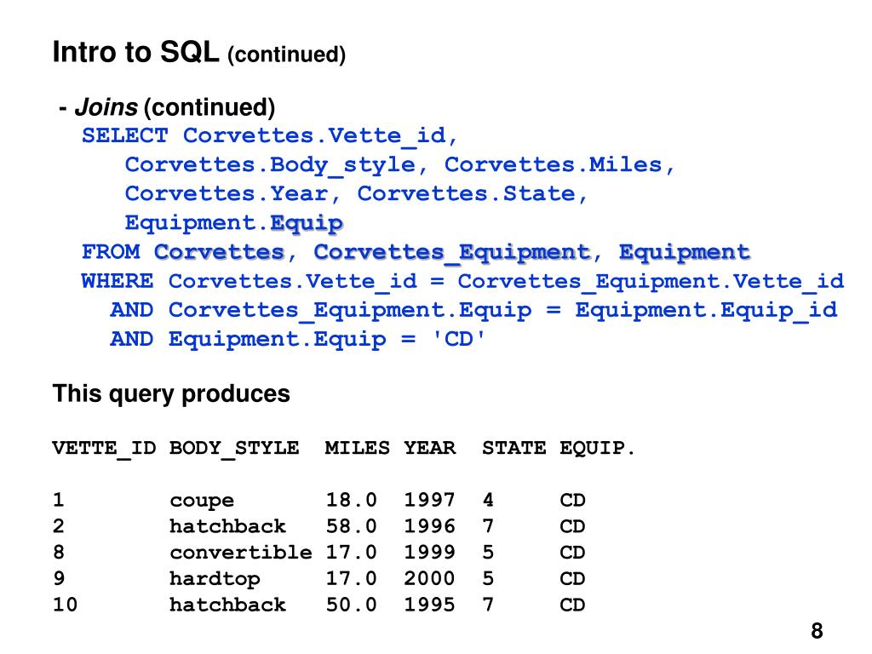Click 'Corvettes.Body_style,' in the query
Viewport: 872px width, 654px height.
[276, 165]
